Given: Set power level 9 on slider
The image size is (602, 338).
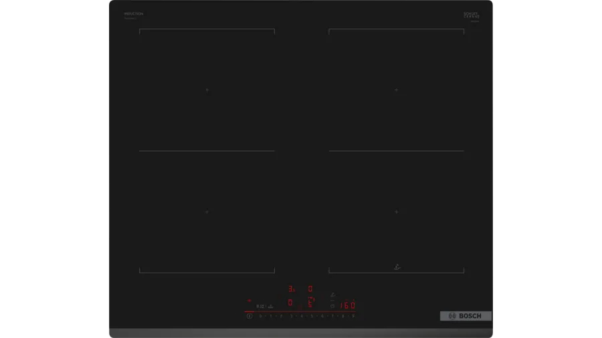Looking at the screenshot, I should pos(353,316).
